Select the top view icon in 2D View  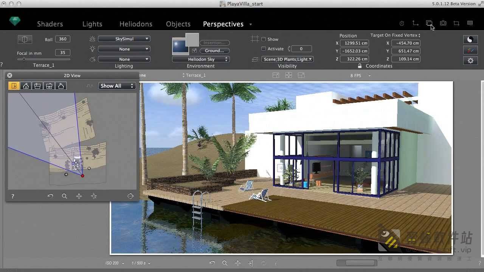pos(14,86)
